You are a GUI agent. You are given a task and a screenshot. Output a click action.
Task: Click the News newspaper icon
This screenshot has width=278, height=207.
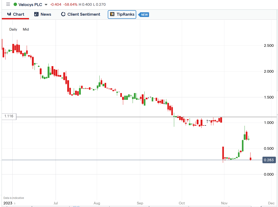click(36, 14)
